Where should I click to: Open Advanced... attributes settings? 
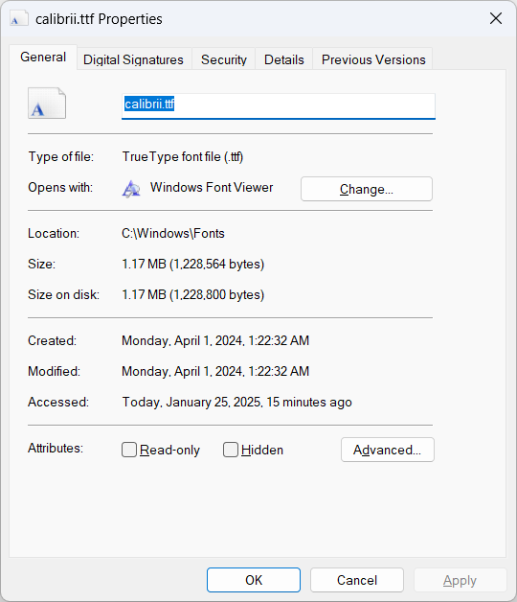[388, 450]
